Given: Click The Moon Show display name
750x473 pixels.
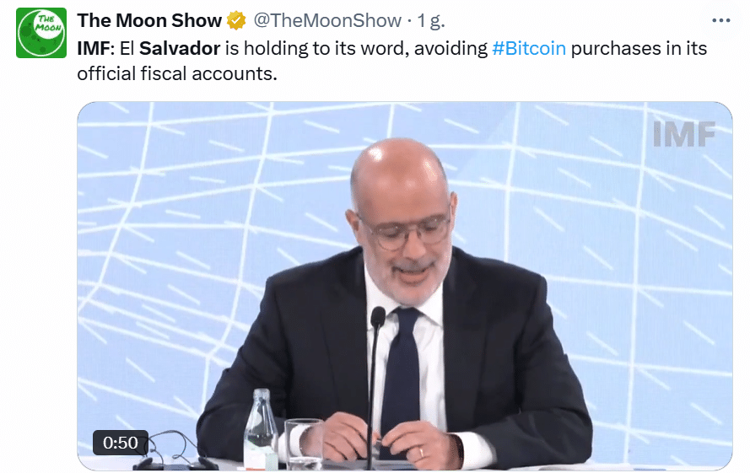Looking at the screenshot, I should [149, 20].
